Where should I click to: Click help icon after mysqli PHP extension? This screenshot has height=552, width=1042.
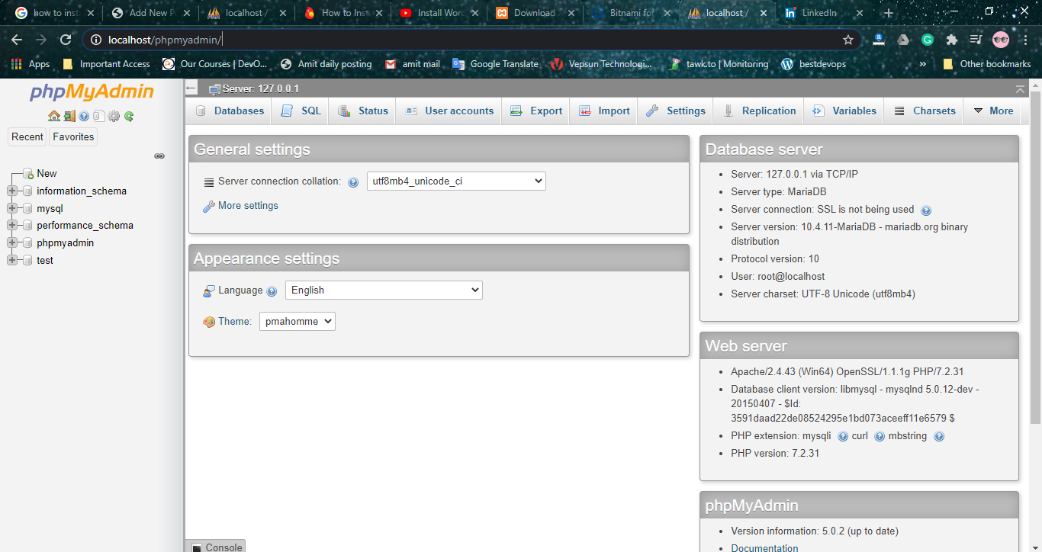coord(843,436)
